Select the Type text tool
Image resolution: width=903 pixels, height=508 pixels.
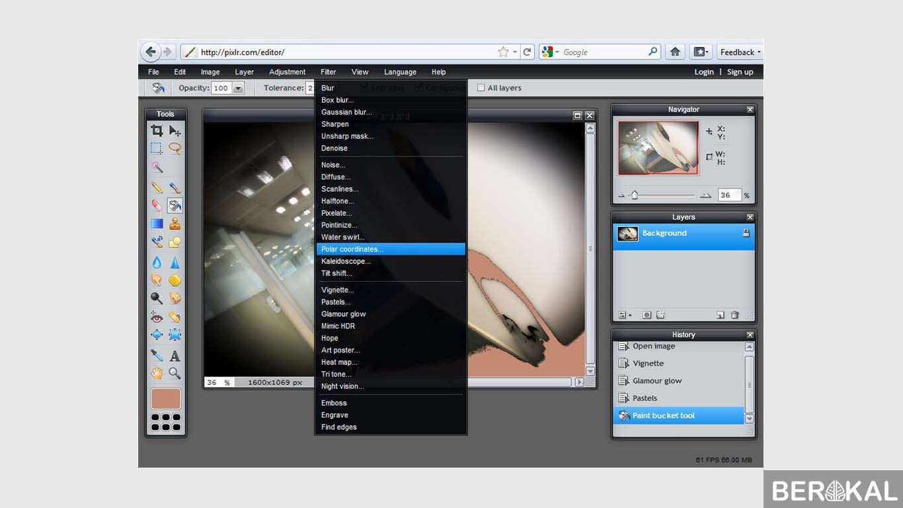tap(175, 355)
